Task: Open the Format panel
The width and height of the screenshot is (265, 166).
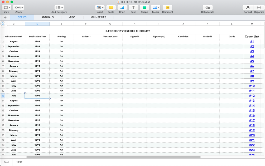Action: point(248,8)
